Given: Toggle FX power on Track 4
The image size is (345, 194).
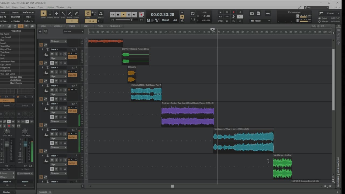Looking at the screenshot, I should 69,89.
